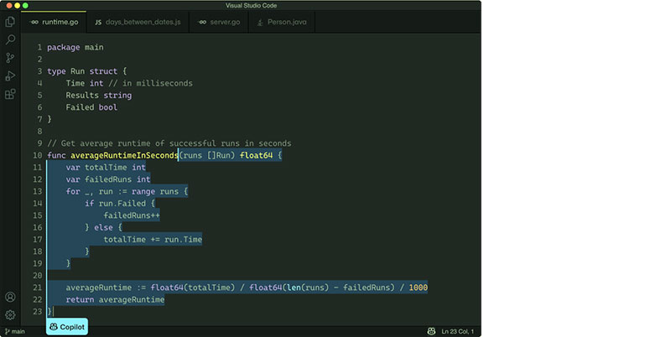Open the Explorer view in the activity bar

tap(10, 22)
